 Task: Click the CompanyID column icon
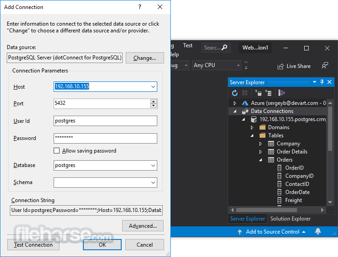coord(279,176)
